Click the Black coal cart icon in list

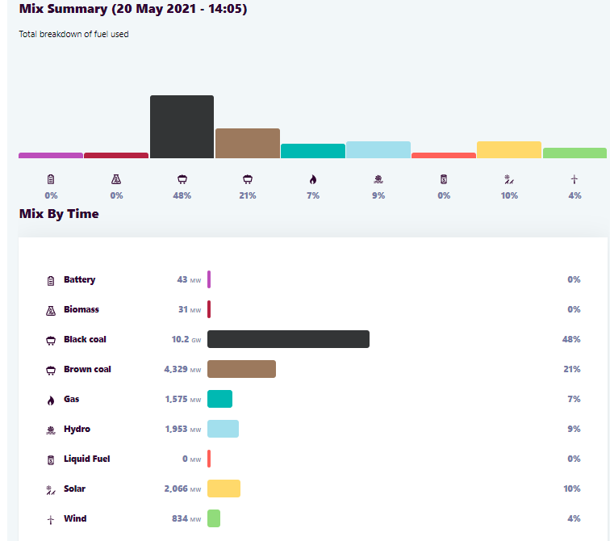pos(50,340)
